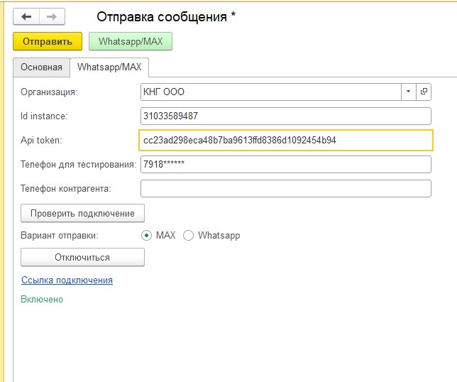Screen dimensions: 457x382
Task: Expand the Организация dropdown list
Action: [x=408, y=92]
